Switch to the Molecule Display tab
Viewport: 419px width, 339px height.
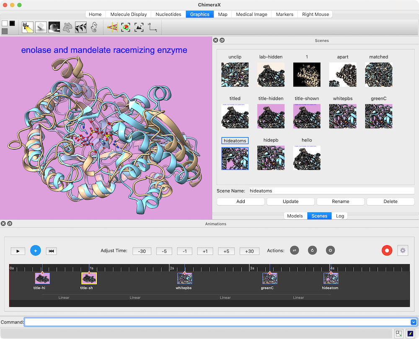128,14
